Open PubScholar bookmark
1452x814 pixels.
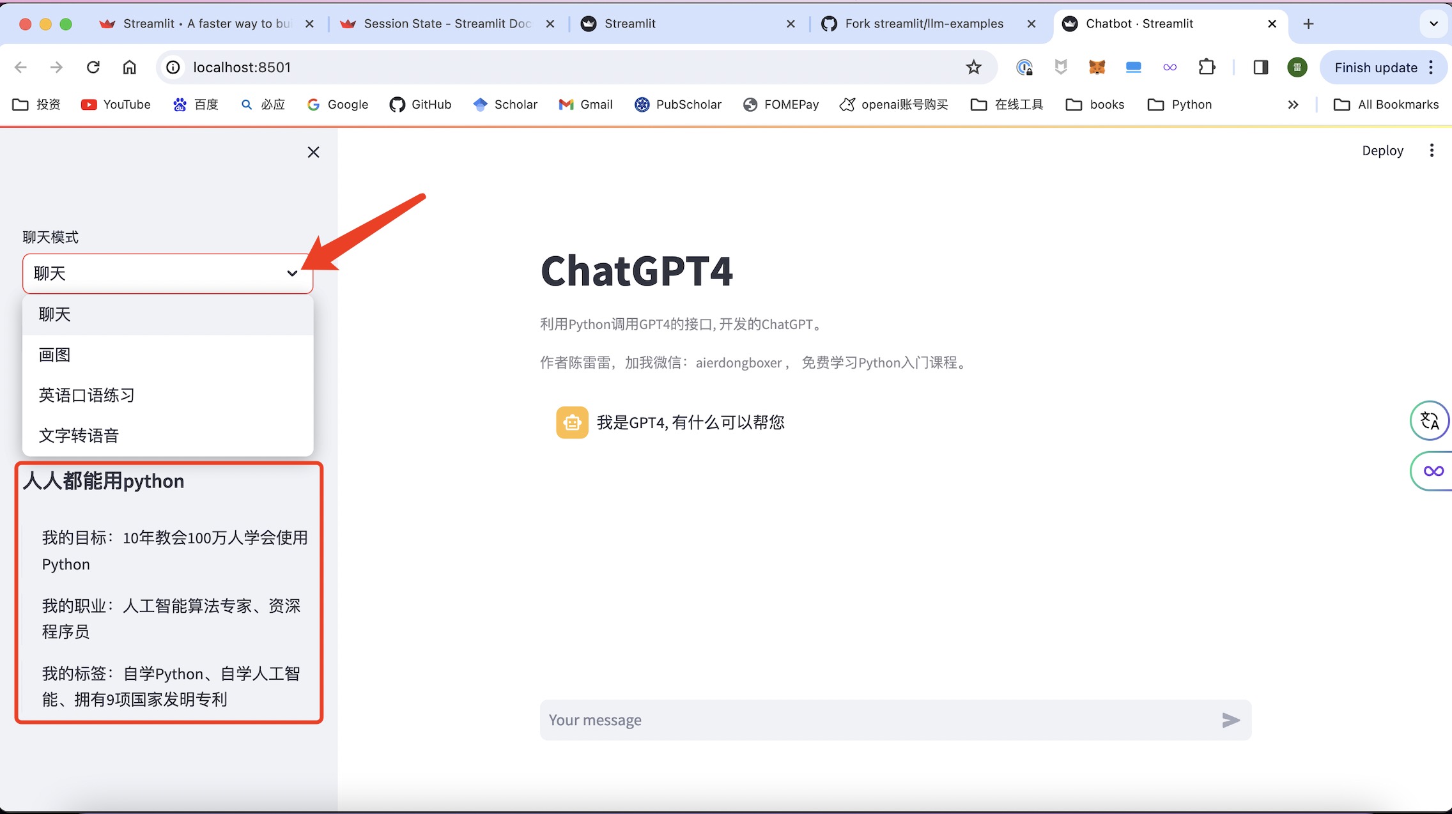pos(677,104)
